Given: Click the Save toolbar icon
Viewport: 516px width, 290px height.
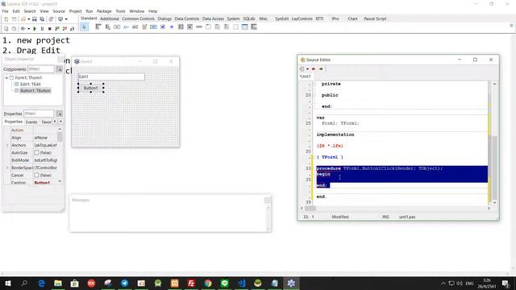Looking at the screenshot, I should click(x=34, y=19).
